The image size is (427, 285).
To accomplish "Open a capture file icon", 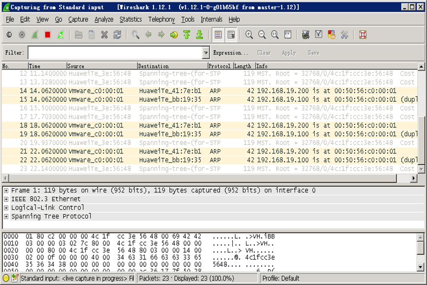I will (79, 35).
